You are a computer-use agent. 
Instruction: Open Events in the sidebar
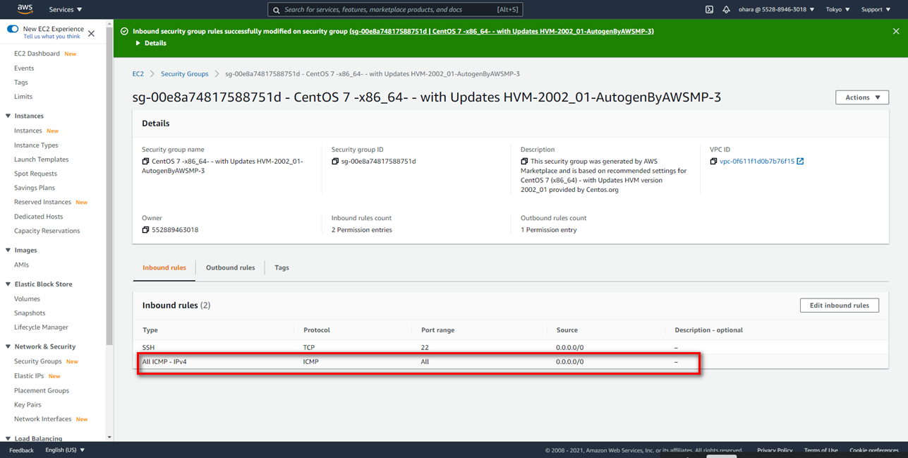click(24, 68)
